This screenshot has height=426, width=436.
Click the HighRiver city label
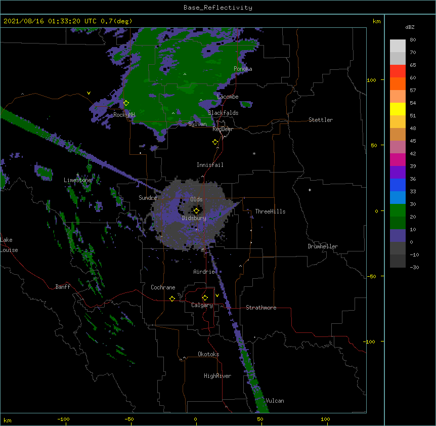coord(217,376)
